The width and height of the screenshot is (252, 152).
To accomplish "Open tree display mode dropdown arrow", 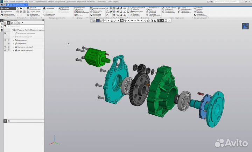I will 22,23.
